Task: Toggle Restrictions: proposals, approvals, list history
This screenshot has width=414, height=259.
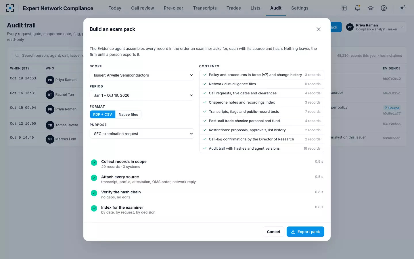Action: coord(262,130)
